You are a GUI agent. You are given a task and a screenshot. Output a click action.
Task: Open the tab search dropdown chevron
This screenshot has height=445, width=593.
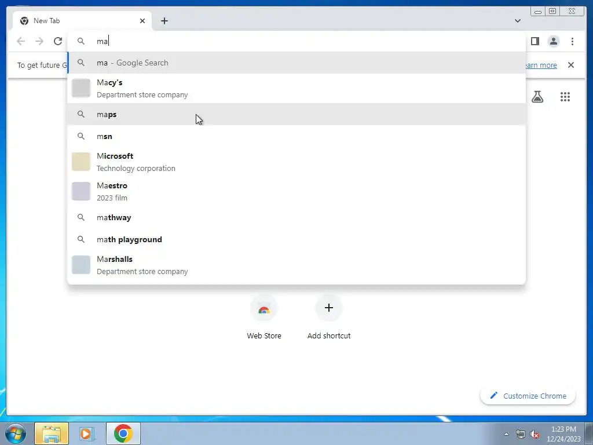pyautogui.click(x=518, y=21)
